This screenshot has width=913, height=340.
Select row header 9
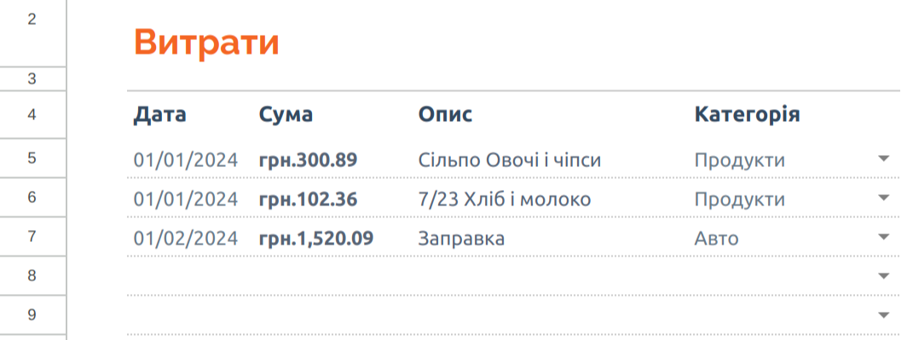(32, 315)
